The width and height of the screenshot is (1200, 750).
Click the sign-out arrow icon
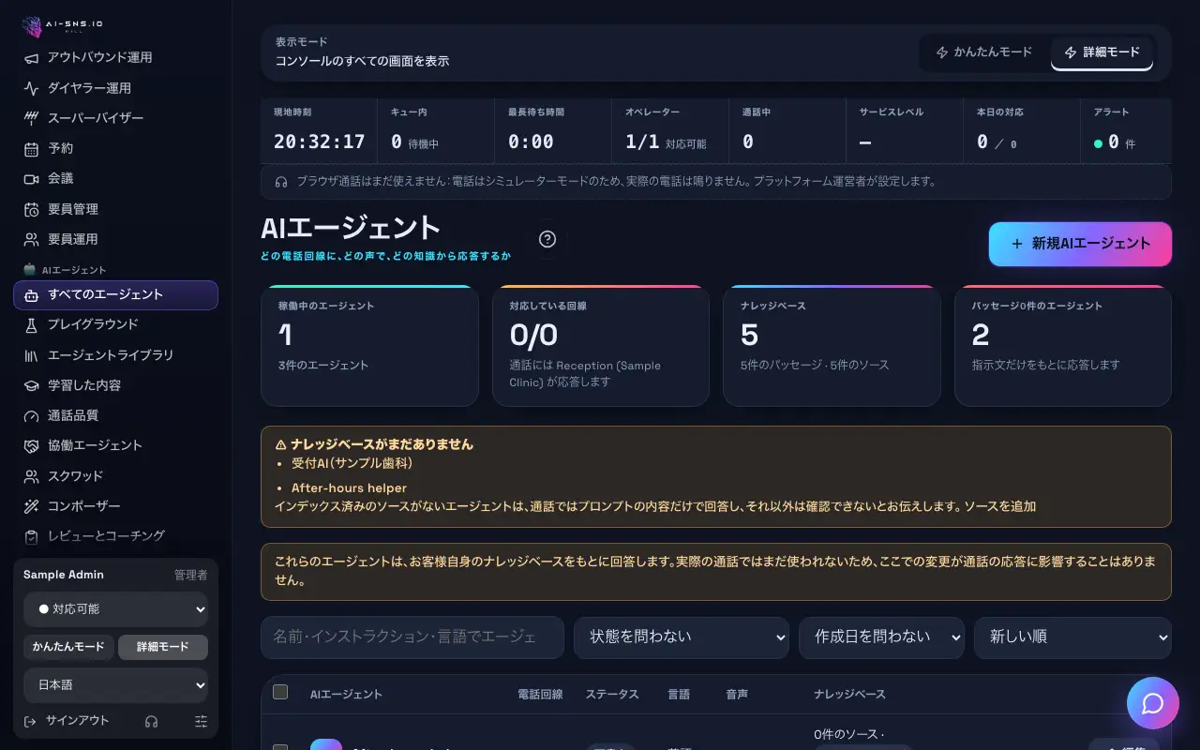[30, 721]
